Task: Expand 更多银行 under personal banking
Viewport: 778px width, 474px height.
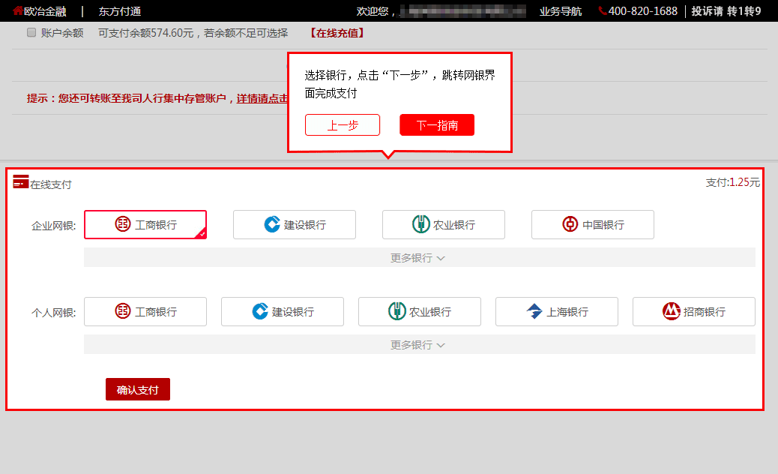Action: 418,345
